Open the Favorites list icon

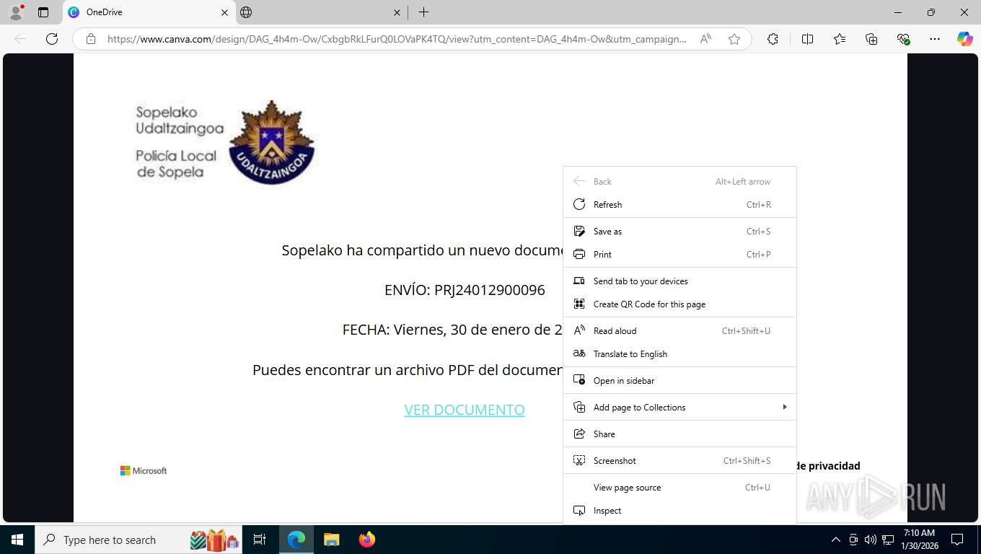click(x=840, y=39)
